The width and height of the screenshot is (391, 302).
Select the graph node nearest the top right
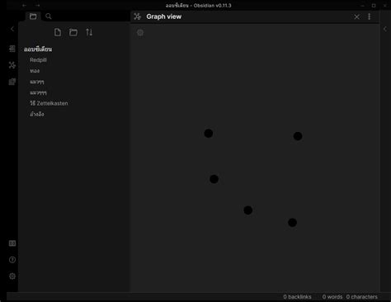[298, 136]
